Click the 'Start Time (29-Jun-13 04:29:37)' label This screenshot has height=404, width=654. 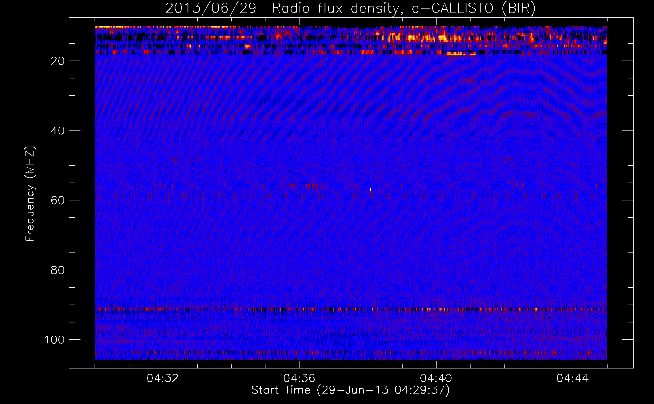point(350,390)
